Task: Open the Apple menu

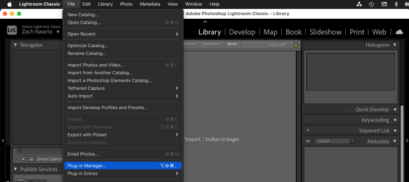Action: (x=10, y=4)
